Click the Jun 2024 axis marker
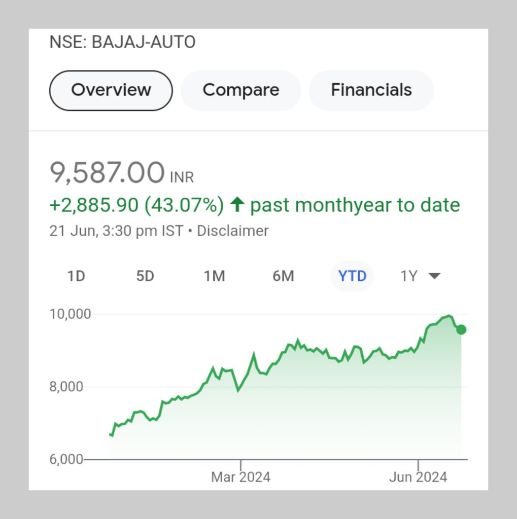The image size is (517, 519). (418, 477)
